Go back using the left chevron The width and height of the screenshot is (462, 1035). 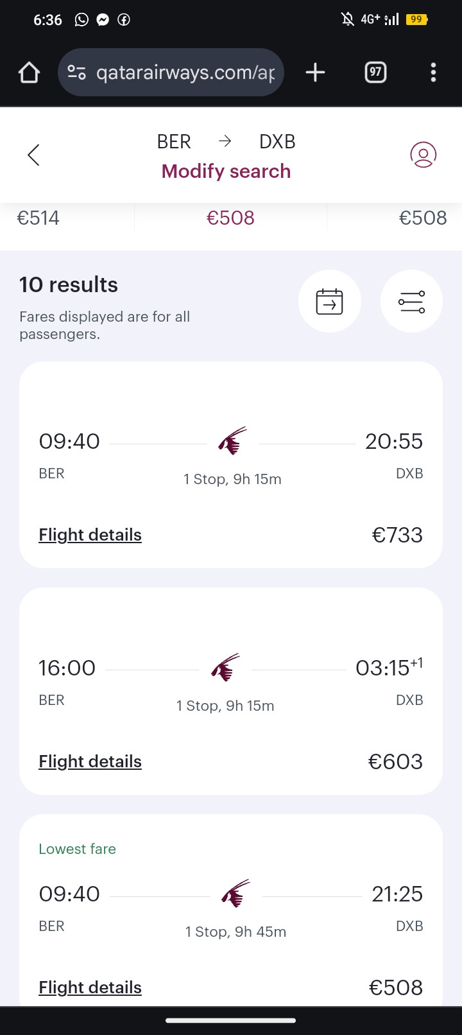point(34,155)
